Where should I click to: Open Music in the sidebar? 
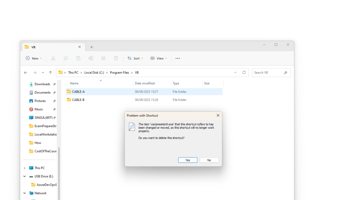pos(39,109)
